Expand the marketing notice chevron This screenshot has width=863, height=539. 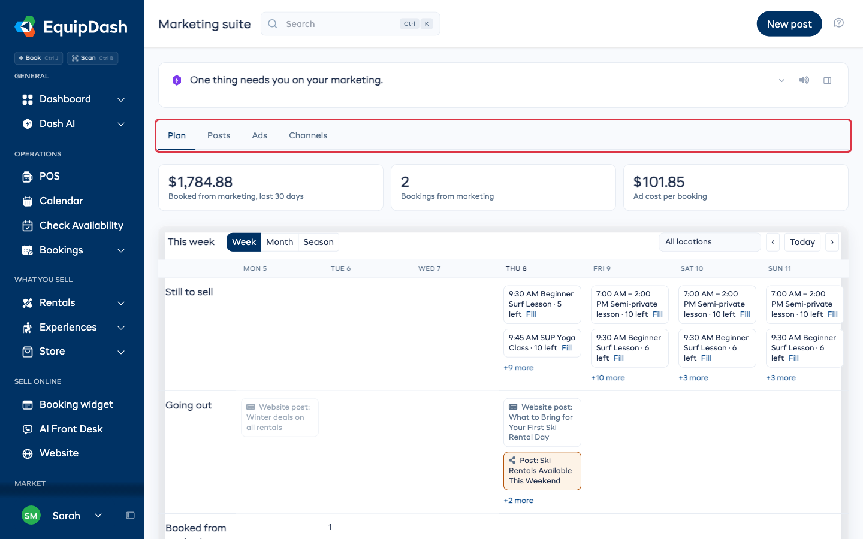(781, 80)
